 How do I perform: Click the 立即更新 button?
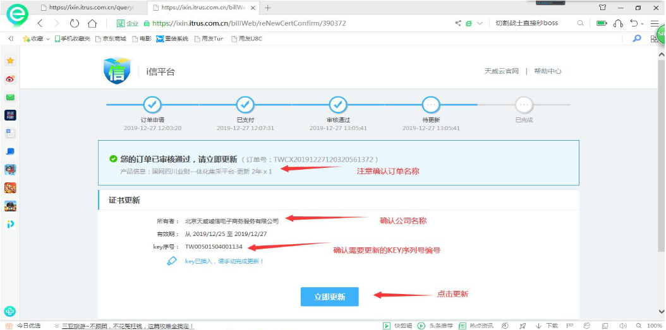coord(329,297)
